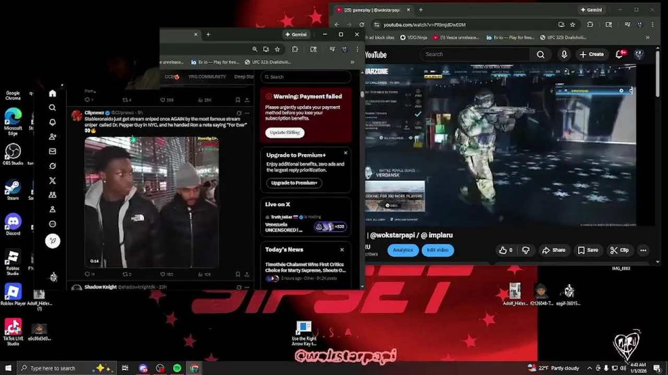The height and width of the screenshot is (375, 668).
Task: Click the Analytics button
Action: (402, 250)
